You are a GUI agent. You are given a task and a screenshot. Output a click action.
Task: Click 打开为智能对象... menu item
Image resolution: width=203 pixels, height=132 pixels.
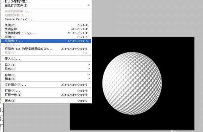pos(46,2)
